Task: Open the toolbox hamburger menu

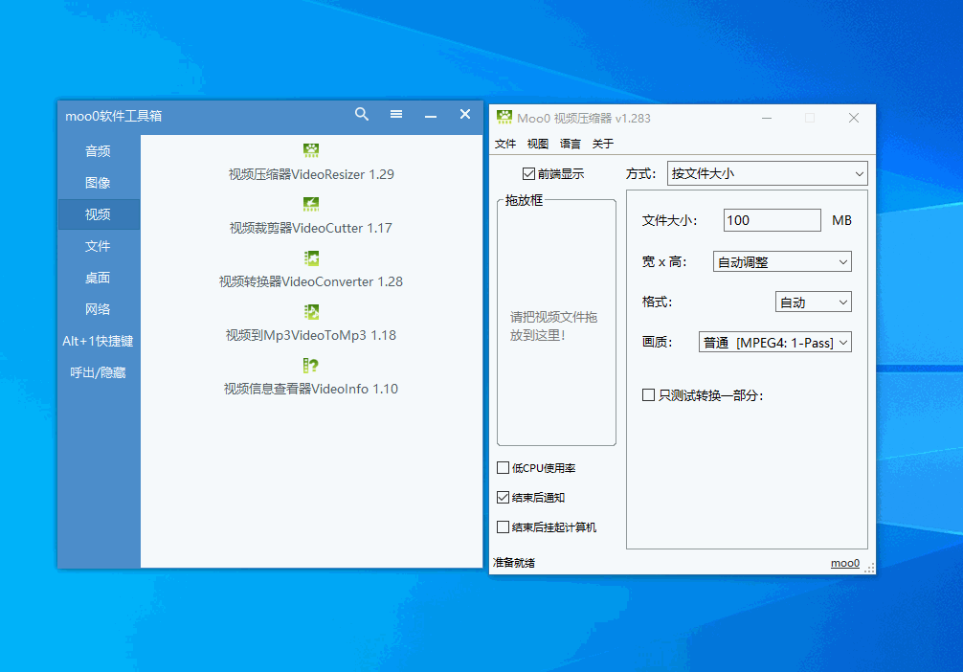Action: 396,114
